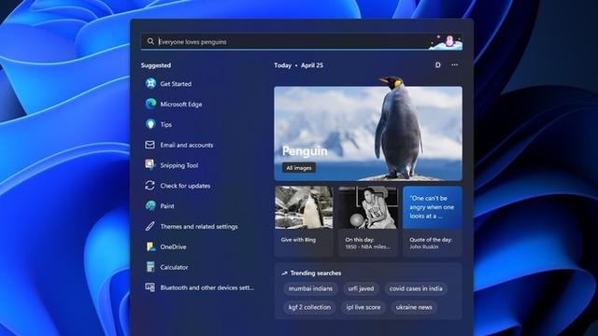Image resolution: width=598 pixels, height=336 pixels.
Task: Search trending 'ipl live score'
Action: click(x=363, y=307)
